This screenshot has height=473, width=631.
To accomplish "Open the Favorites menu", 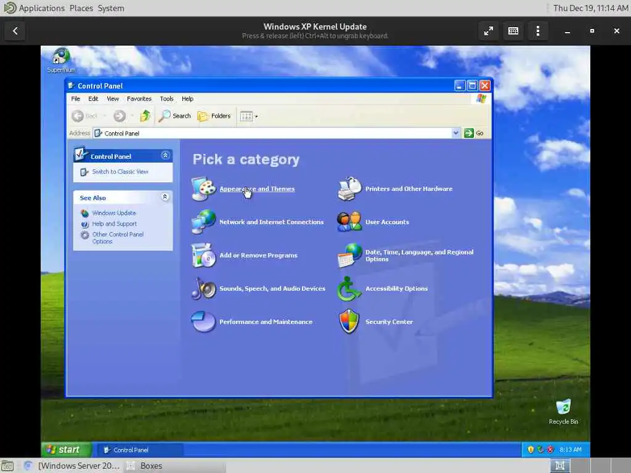I will [139, 99].
